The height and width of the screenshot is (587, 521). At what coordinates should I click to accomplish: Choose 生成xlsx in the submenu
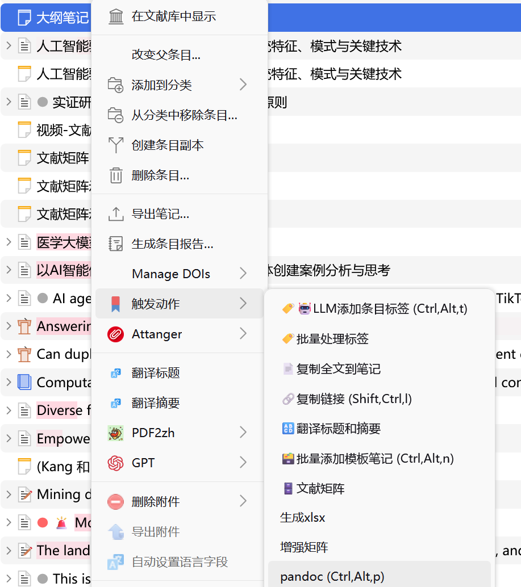click(380, 518)
